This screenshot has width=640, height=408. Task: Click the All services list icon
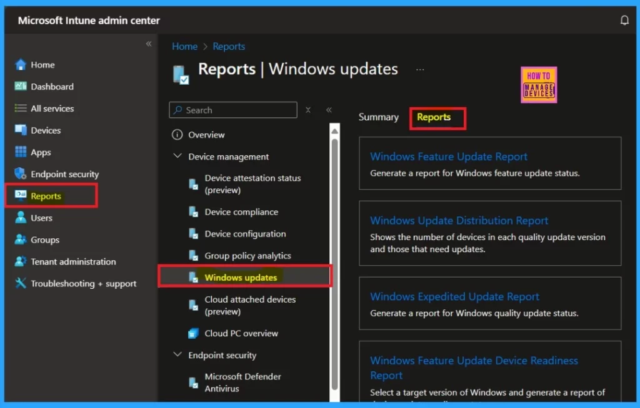(x=21, y=109)
